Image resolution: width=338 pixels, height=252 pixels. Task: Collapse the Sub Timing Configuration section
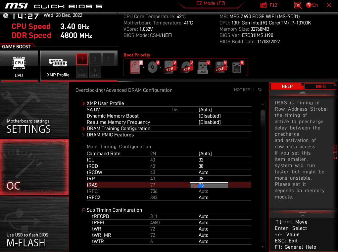[84, 210]
